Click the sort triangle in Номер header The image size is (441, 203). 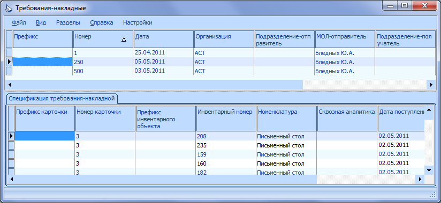(x=124, y=40)
